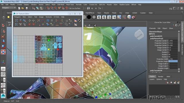Open the Options menu in Layer Editor
The image size is (184, 103).
(x=159, y=79)
